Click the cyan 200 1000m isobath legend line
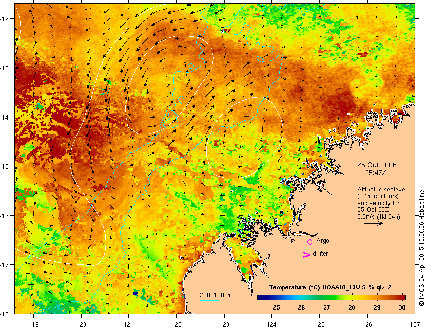This screenshot has height=328, width=425. [x=210, y=300]
